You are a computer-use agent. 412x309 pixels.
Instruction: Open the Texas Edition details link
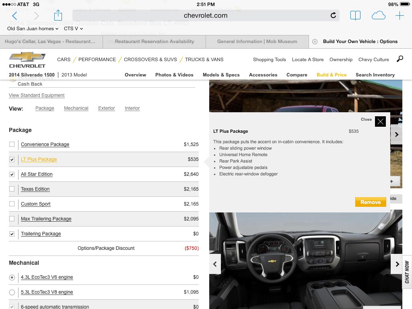35,189
